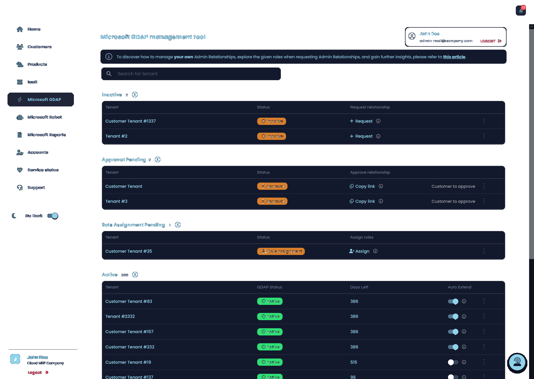Open options menu for Customer Tenant #83

[x=484, y=301]
